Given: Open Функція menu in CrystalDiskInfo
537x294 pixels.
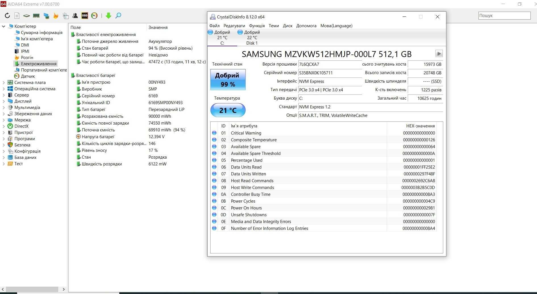Looking at the screenshot, I should pos(257,26).
